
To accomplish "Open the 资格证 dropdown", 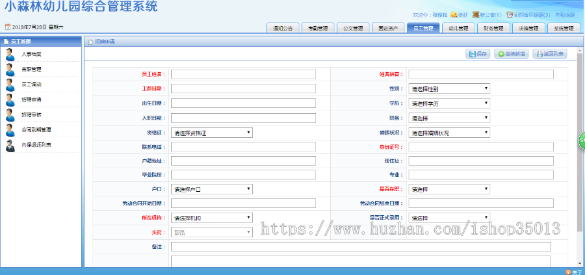I will pyautogui.click(x=211, y=133).
